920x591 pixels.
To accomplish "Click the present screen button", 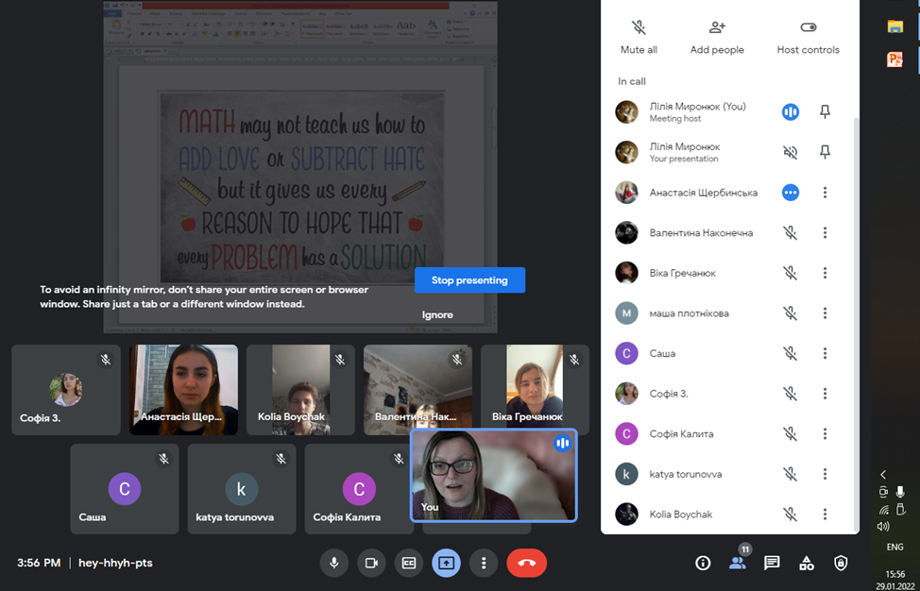I will click(446, 563).
